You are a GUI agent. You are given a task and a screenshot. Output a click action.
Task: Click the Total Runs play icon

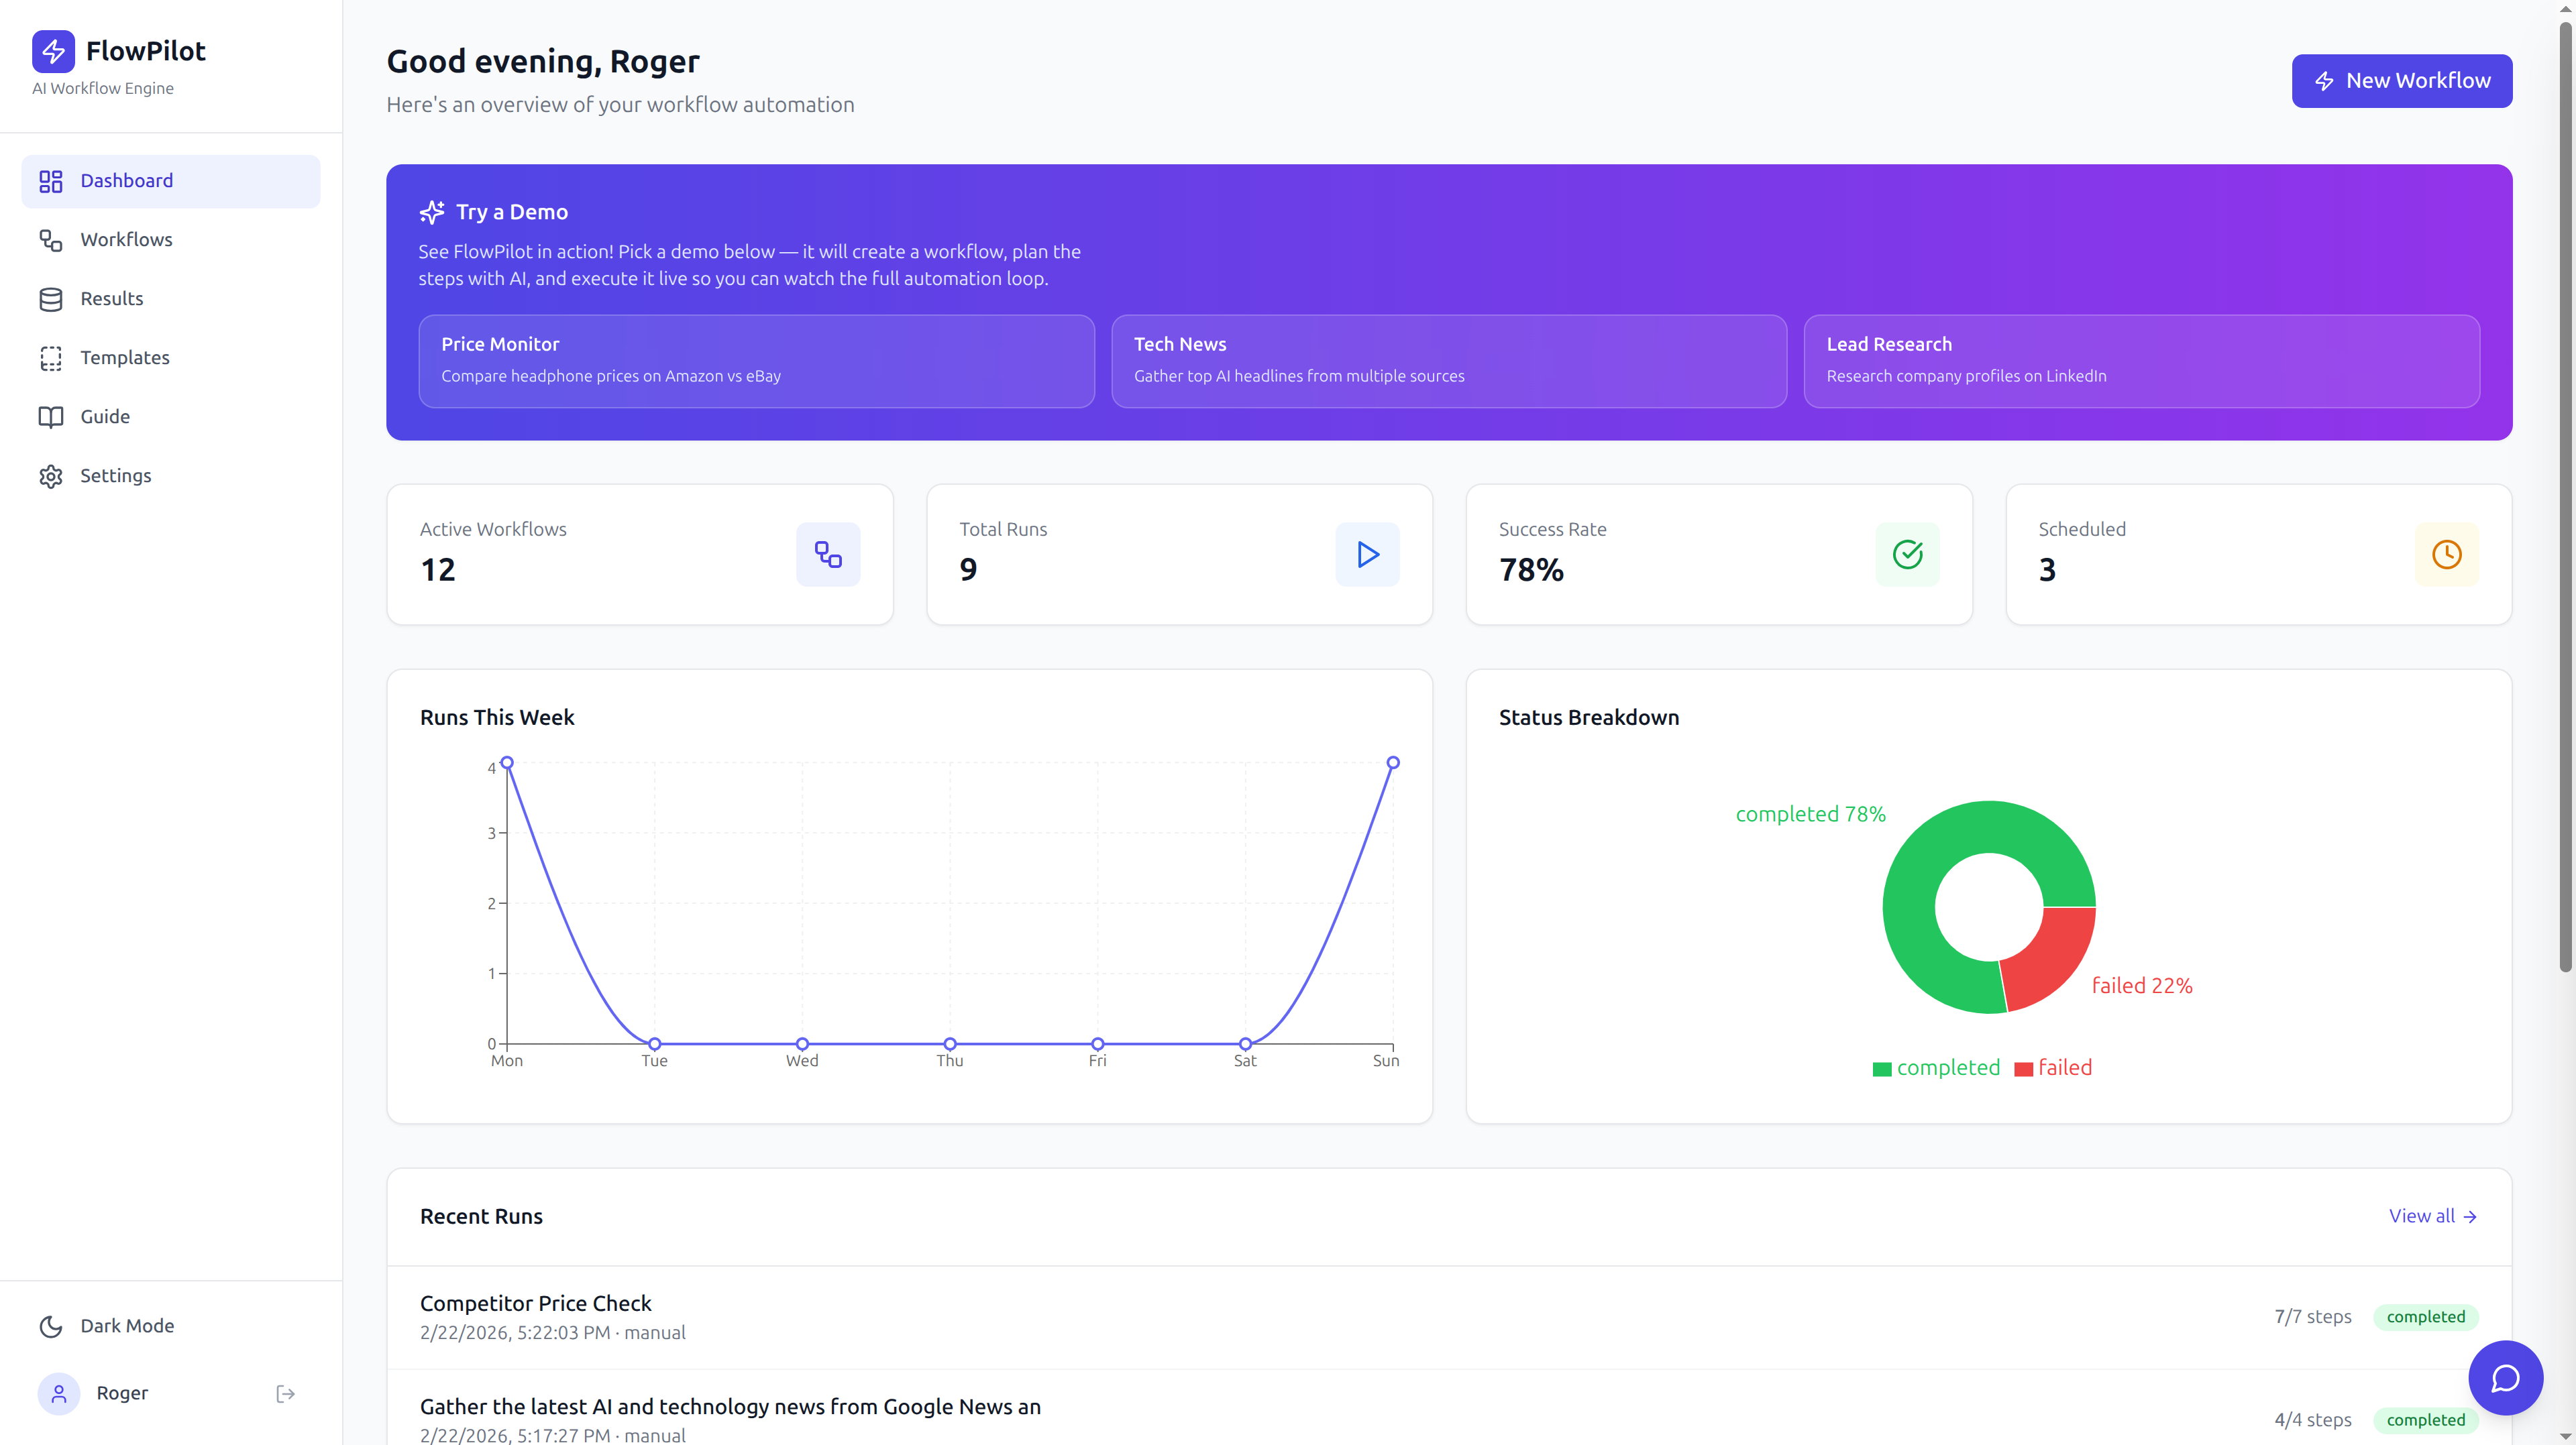pos(1367,555)
